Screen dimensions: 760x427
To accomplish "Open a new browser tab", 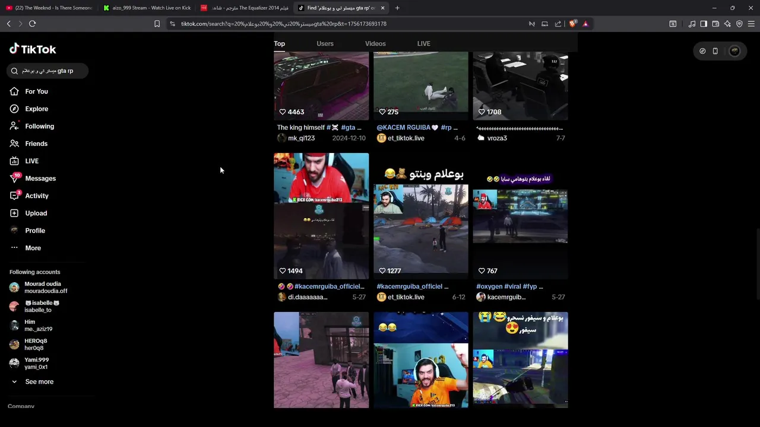I will click(x=397, y=8).
